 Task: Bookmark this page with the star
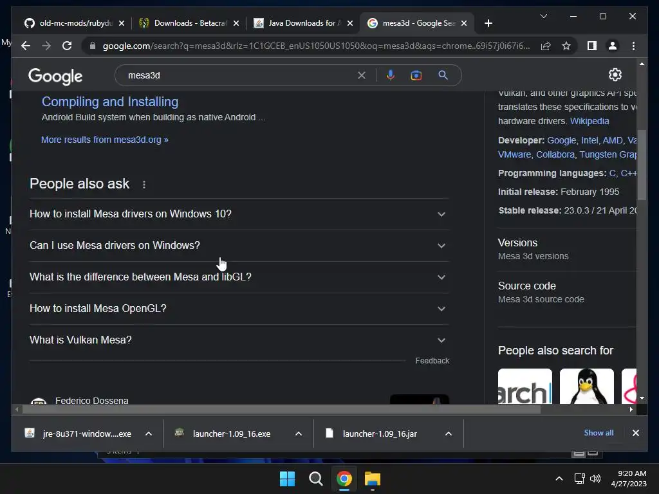tap(566, 46)
